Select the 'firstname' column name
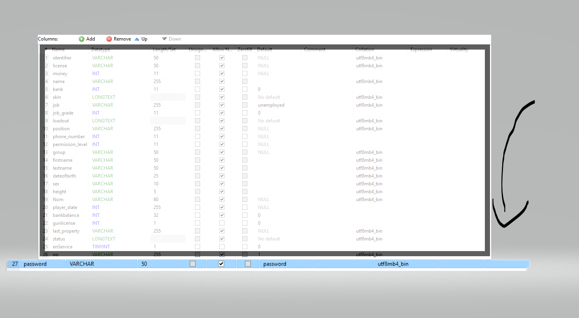 (x=63, y=160)
